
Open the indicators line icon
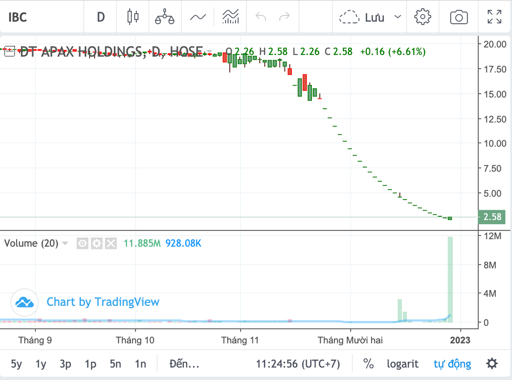coord(198,17)
